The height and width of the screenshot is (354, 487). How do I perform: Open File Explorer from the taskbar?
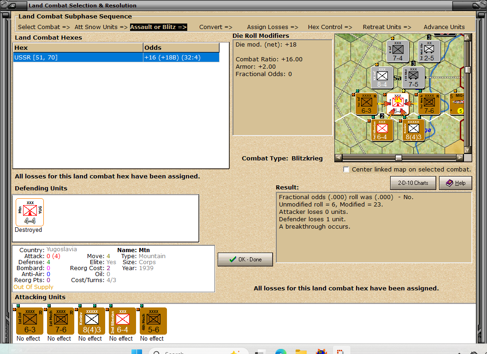coord(301,351)
